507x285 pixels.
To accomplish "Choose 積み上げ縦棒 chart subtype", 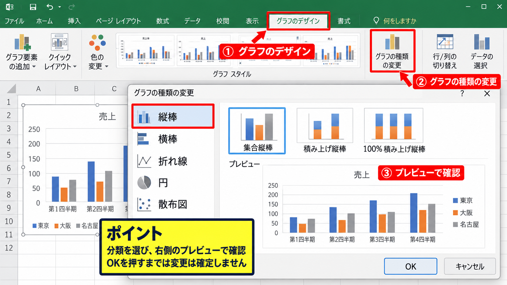I will pos(325,131).
